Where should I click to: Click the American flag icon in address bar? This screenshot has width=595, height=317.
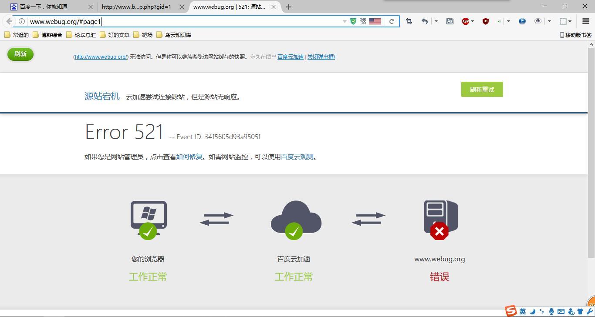point(375,21)
